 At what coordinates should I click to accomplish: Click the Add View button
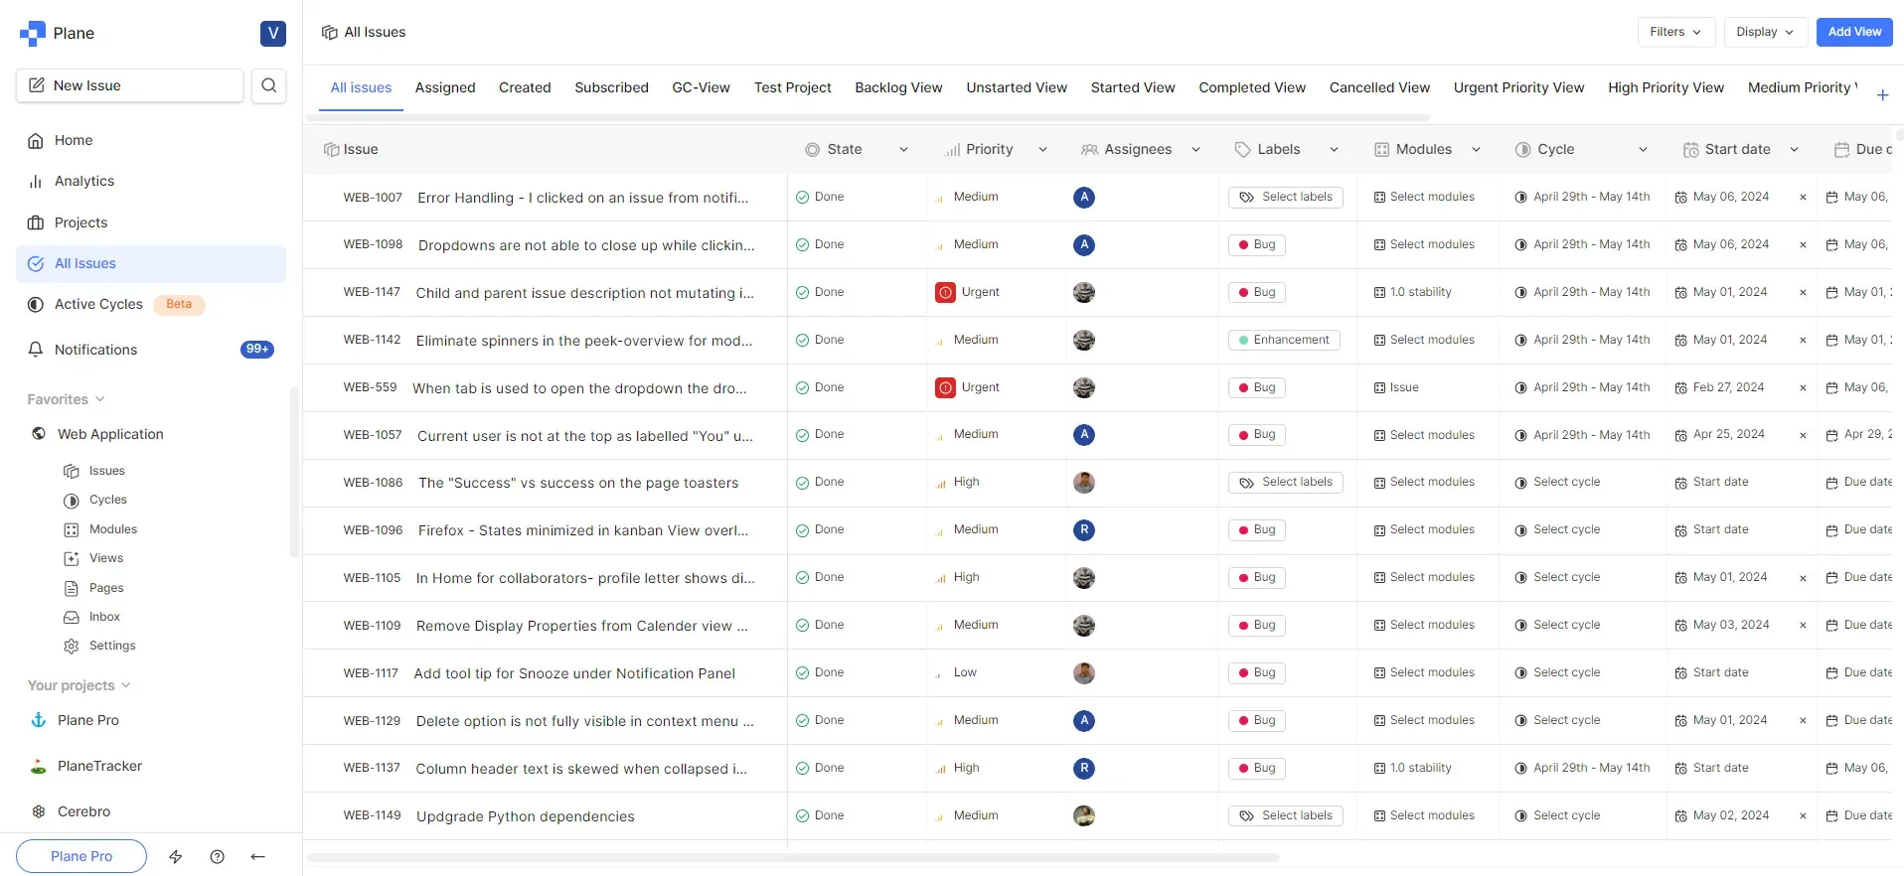pyautogui.click(x=1854, y=32)
